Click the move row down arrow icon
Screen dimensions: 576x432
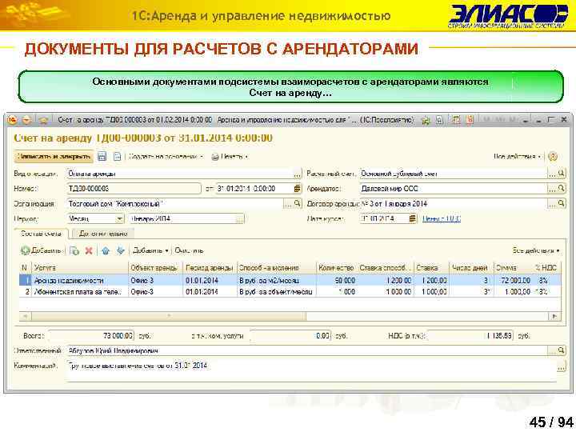(121, 250)
